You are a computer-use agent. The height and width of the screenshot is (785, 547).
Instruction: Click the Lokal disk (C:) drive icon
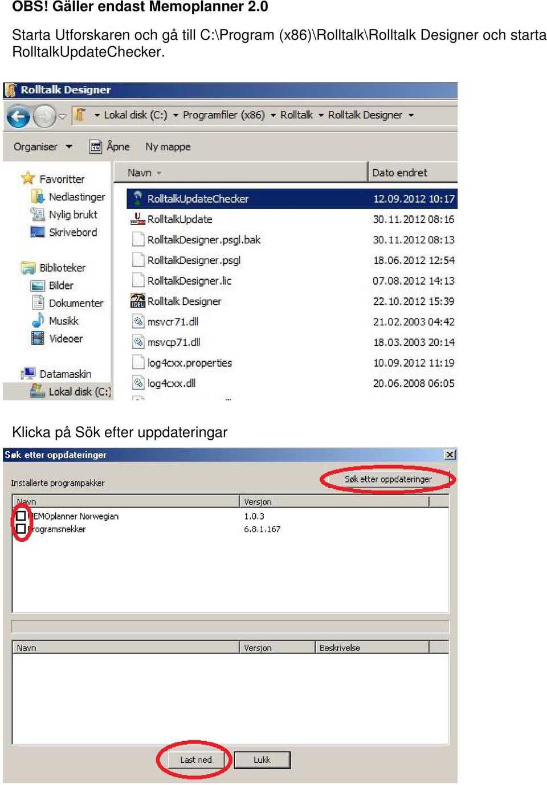38,391
